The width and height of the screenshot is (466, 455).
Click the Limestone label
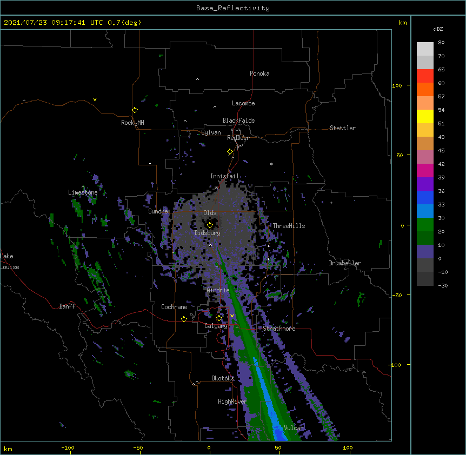click(83, 192)
